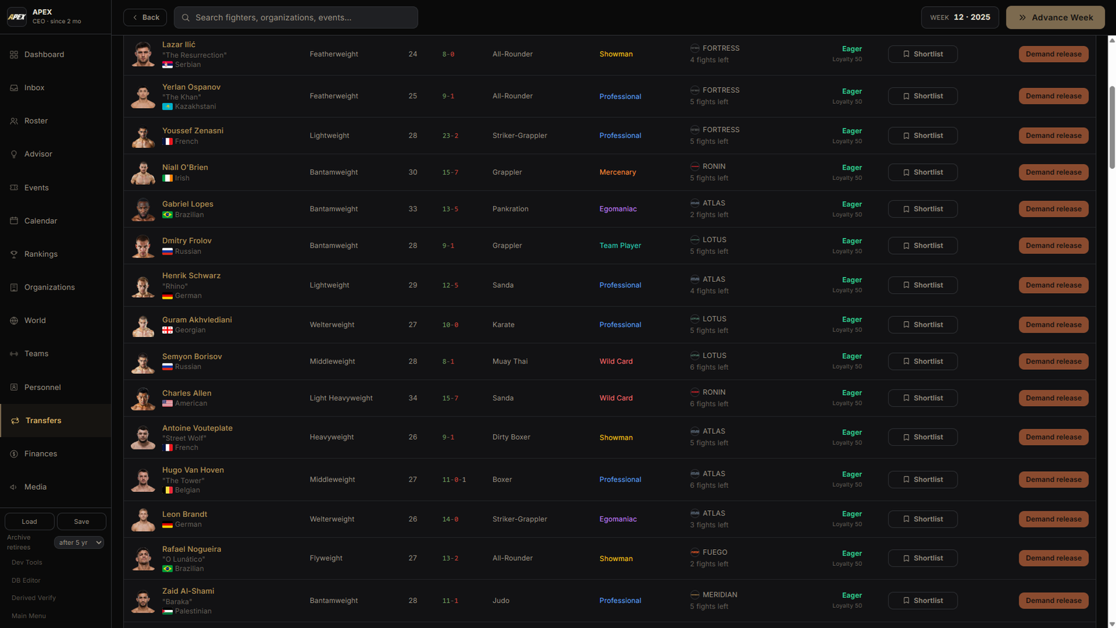Click the LOTUS logo in Semyon Borisov's row
The width and height of the screenshot is (1116, 628).
(695, 356)
